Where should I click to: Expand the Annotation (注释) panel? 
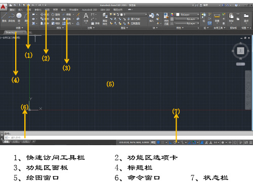[x=91, y=28]
